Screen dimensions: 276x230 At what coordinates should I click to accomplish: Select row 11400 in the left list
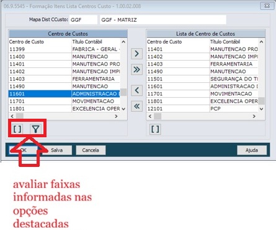(65, 57)
